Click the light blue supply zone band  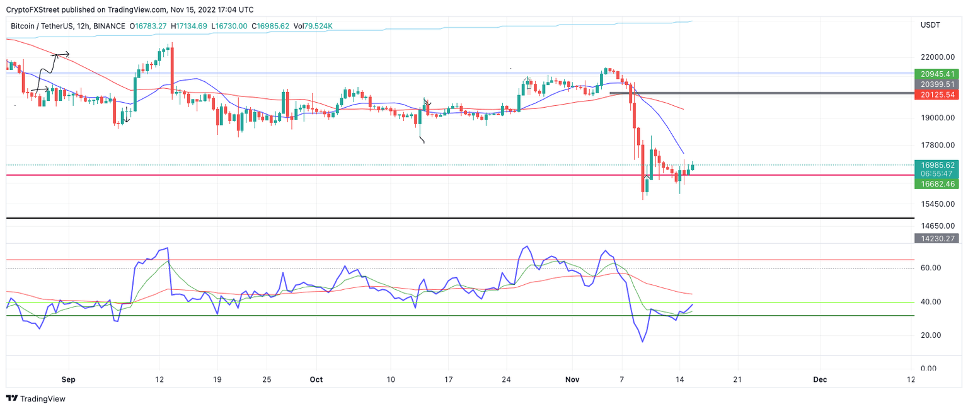[441, 72]
